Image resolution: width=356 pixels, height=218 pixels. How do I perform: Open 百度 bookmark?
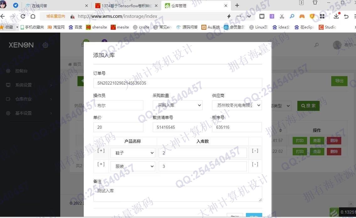pyautogui.click(x=75, y=27)
